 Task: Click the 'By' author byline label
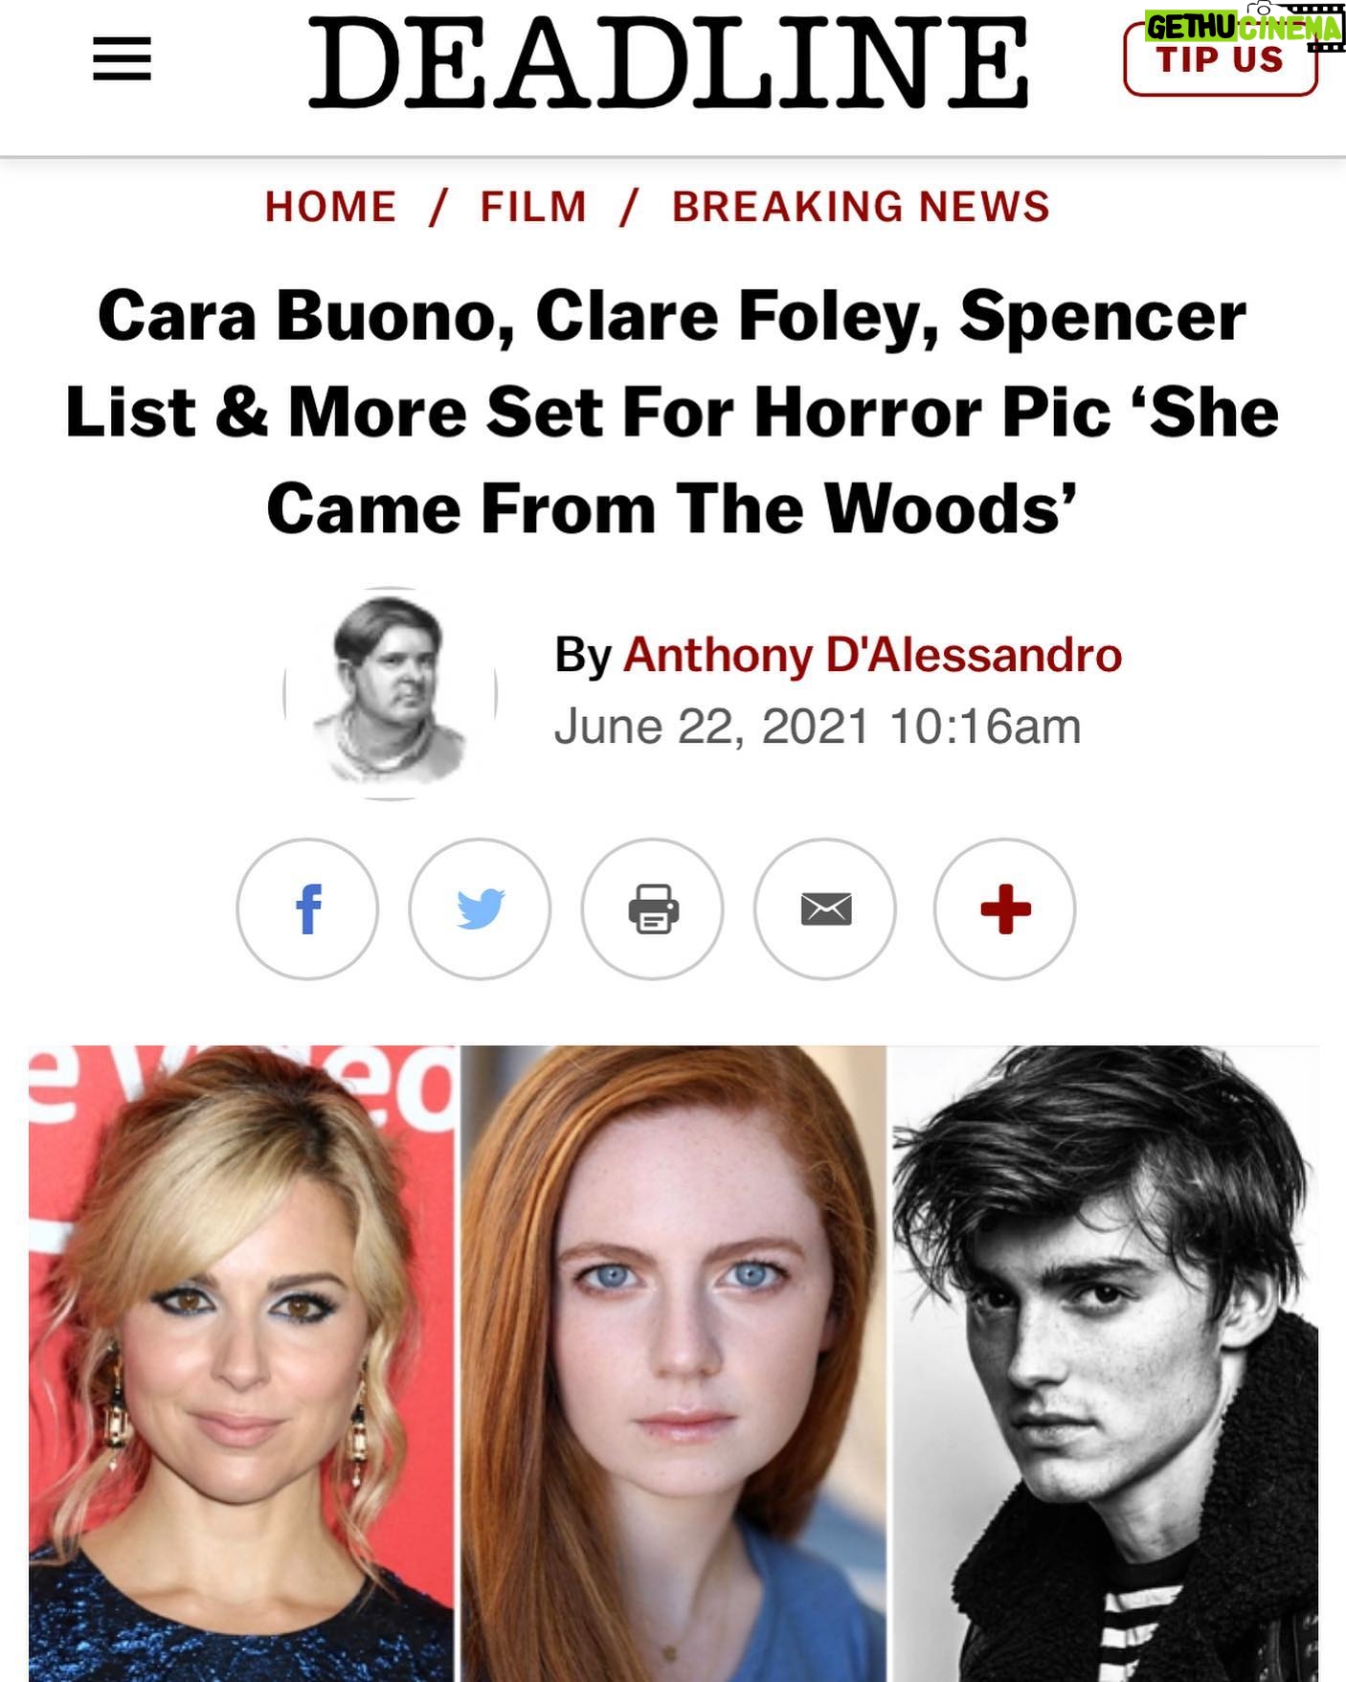583,657
